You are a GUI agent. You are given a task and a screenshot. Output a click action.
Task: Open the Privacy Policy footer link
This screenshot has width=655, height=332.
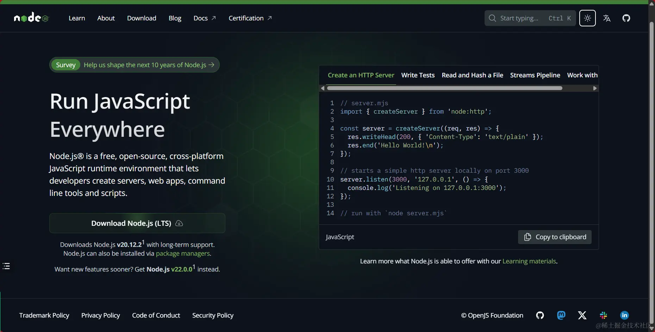click(101, 315)
